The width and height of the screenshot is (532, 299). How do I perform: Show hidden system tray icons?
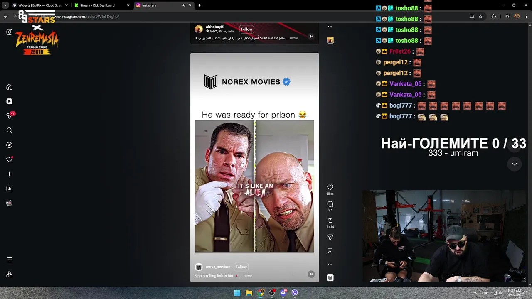coord(475,293)
